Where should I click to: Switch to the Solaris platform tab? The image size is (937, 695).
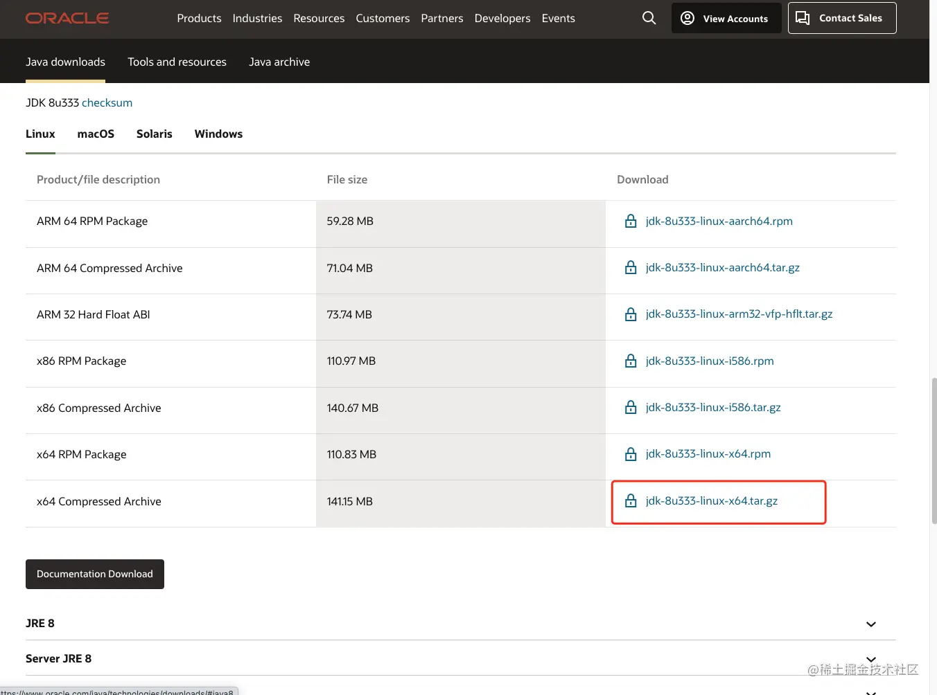154,134
